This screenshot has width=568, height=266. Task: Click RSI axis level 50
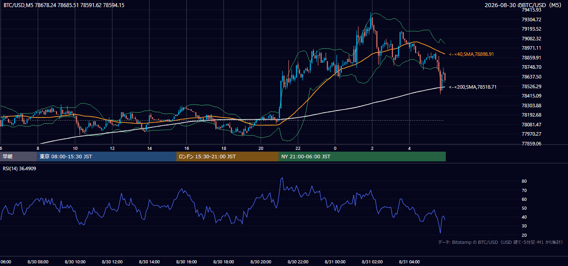[524, 208]
